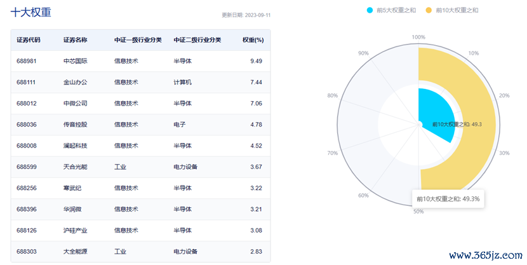Click the weight value 3.67
Viewport: 527px width, 265px height.
256,167
